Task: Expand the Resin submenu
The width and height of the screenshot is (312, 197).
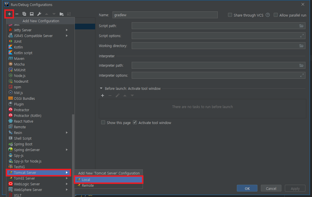Action: click(67, 133)
